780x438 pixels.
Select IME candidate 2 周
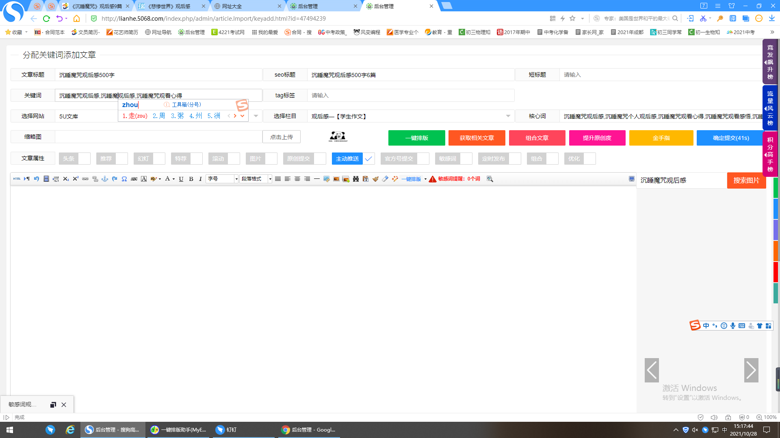click(x=159, y=116)
